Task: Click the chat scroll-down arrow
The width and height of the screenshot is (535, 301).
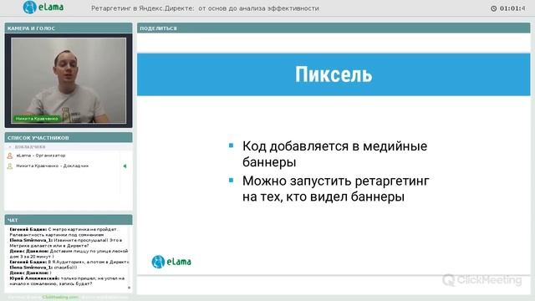Action: [129, 288]
